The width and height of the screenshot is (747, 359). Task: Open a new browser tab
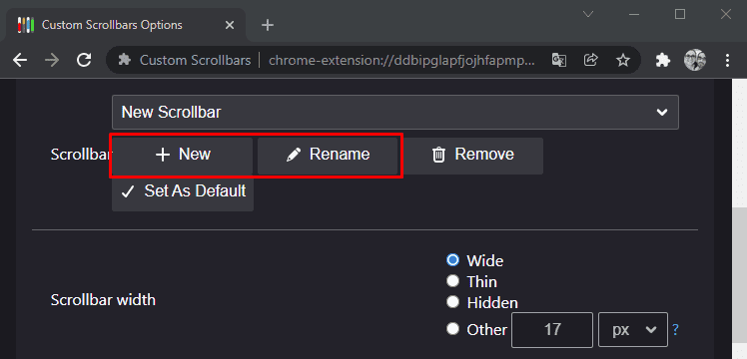268,25
